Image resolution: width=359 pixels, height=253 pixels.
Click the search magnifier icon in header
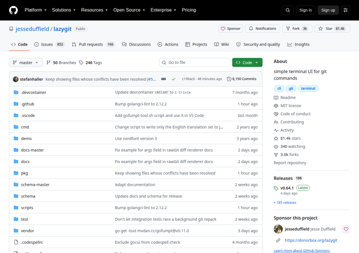[x=287, y=10]
